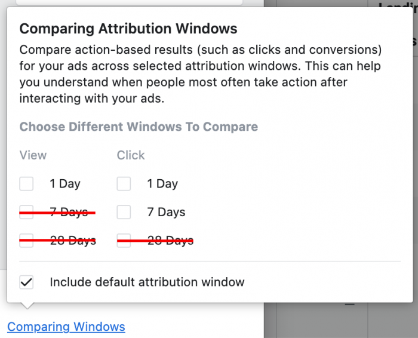
Task: Uncheck the Include default attribution window checkbox
Action: (x=26, y=282)
